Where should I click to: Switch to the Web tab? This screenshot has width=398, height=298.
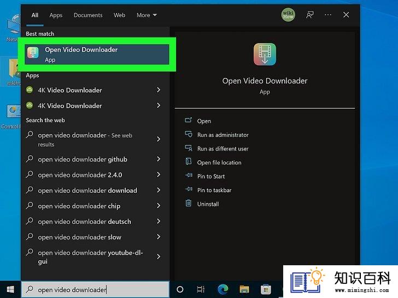119,15
